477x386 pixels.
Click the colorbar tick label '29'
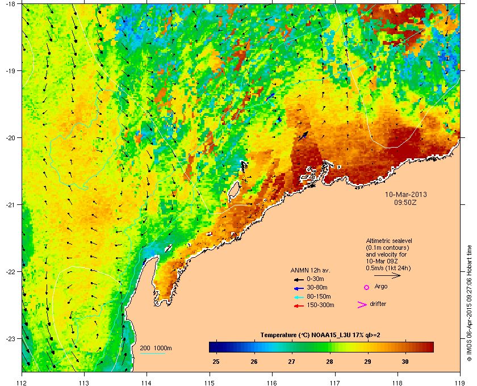click(x=367, y=362)
